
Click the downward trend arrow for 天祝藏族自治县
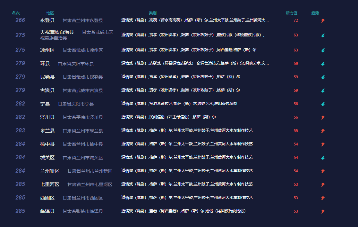pos(323,36)
